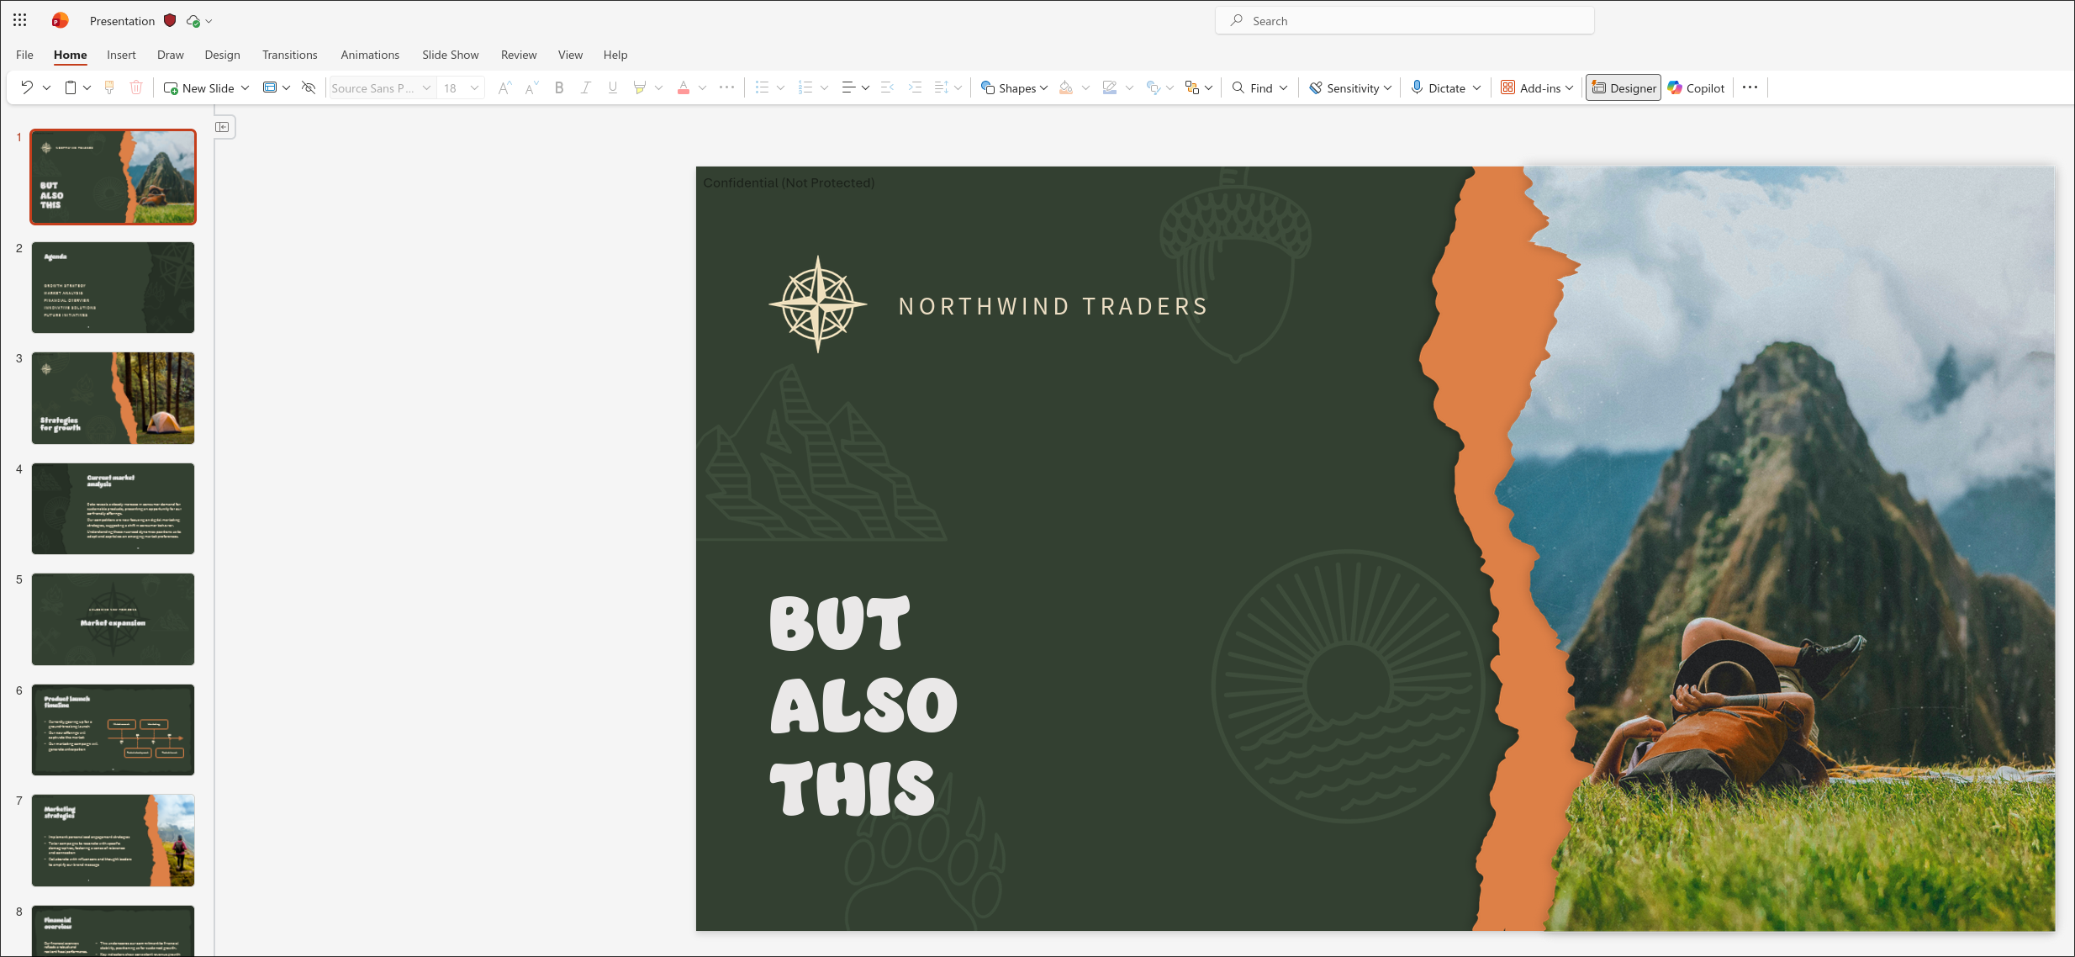
Task: Click the font color swatch button
Action: pos(684,87)
